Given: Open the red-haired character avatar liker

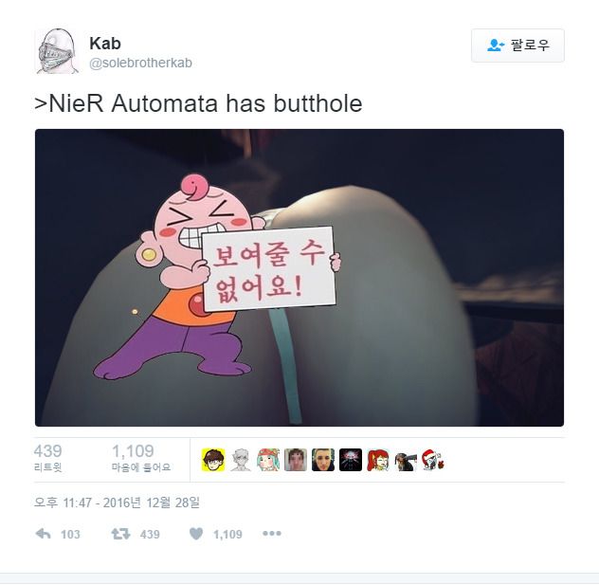Looking at the screenshot, I should click(378, 460).
